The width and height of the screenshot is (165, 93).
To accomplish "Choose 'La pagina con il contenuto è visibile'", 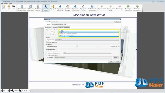I will coord(89,35).
